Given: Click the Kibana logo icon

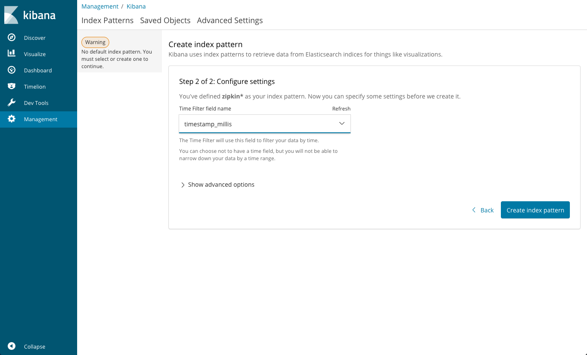Looking at the screenshot, I should click(x=11, y=15).
